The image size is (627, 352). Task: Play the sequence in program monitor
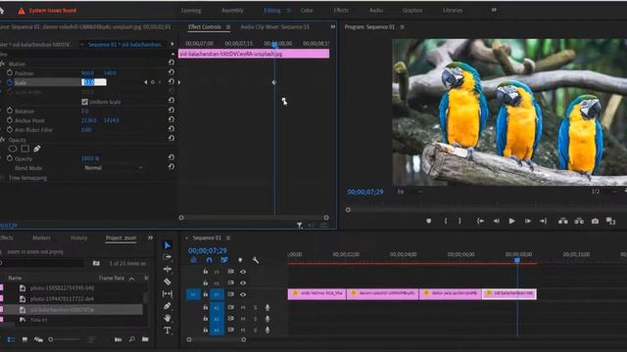(511, 221)
